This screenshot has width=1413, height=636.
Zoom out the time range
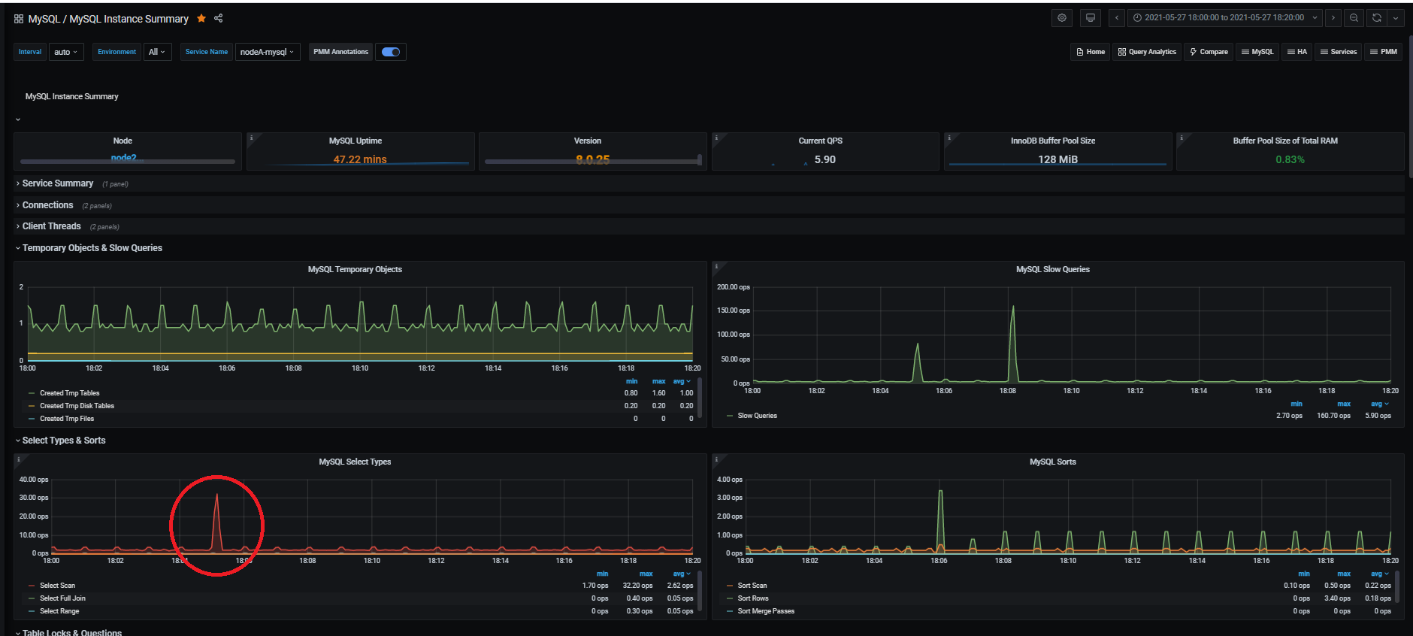coord(1354,18)
